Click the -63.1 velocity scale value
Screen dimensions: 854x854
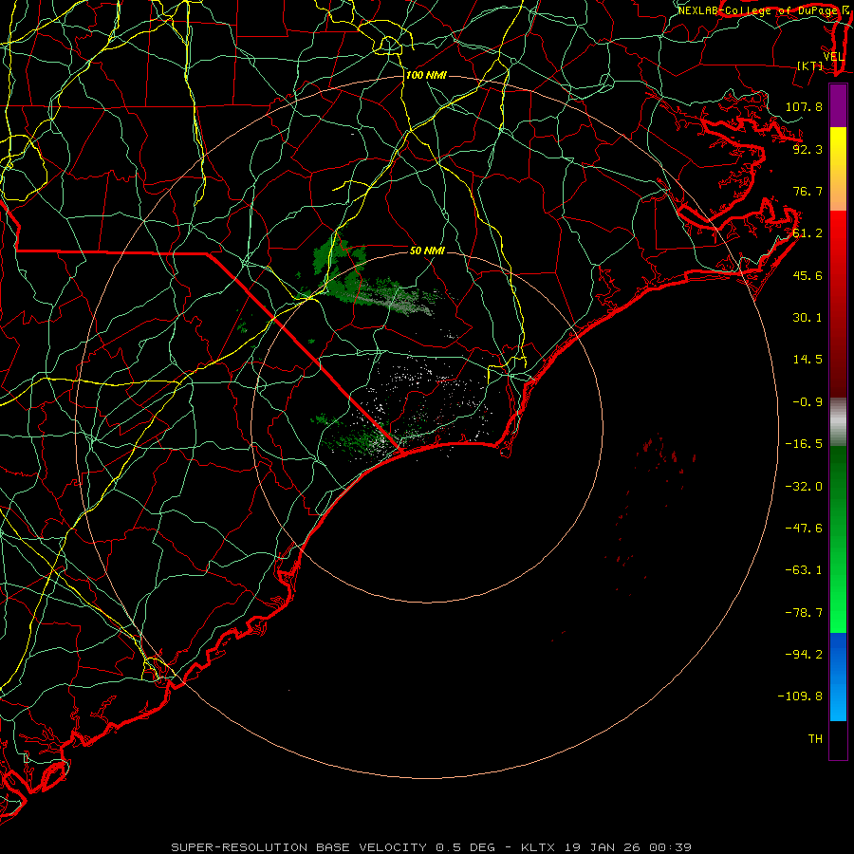click(x=804, y=570)
